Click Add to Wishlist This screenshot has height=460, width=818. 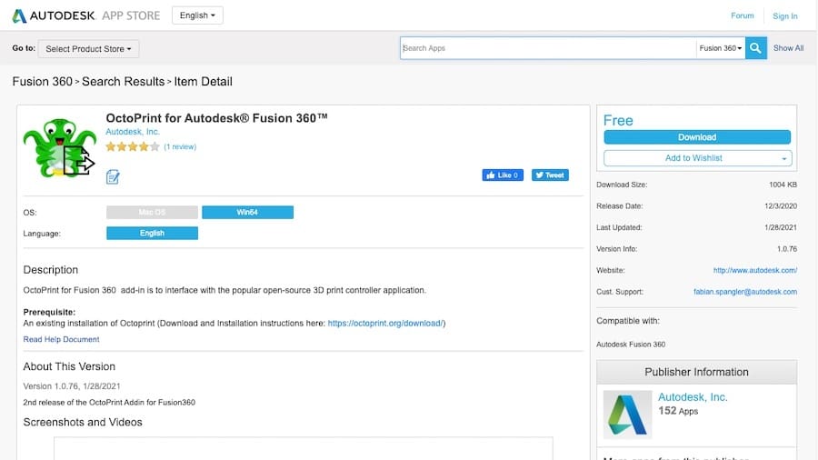click(693, 158)
